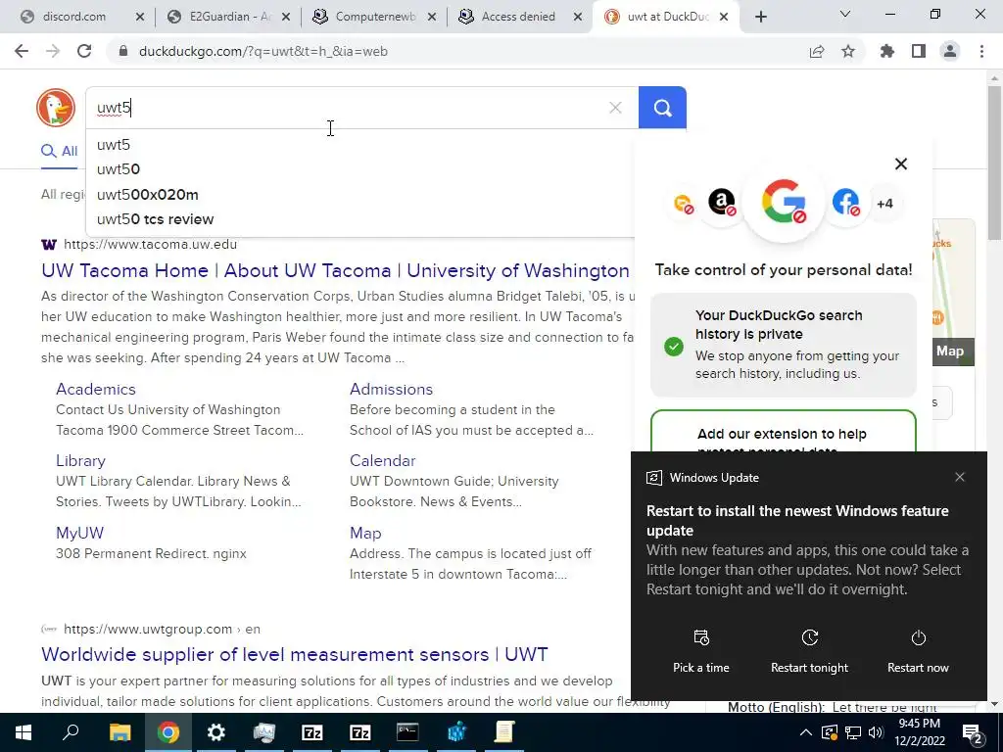1003x752 pixels.
Task: Click Add our extension button
Action: click(x=783, y=433)
